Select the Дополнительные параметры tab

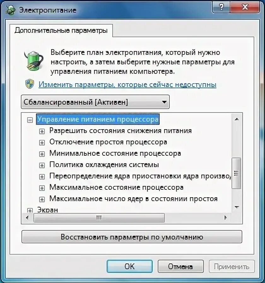point(61,30)
